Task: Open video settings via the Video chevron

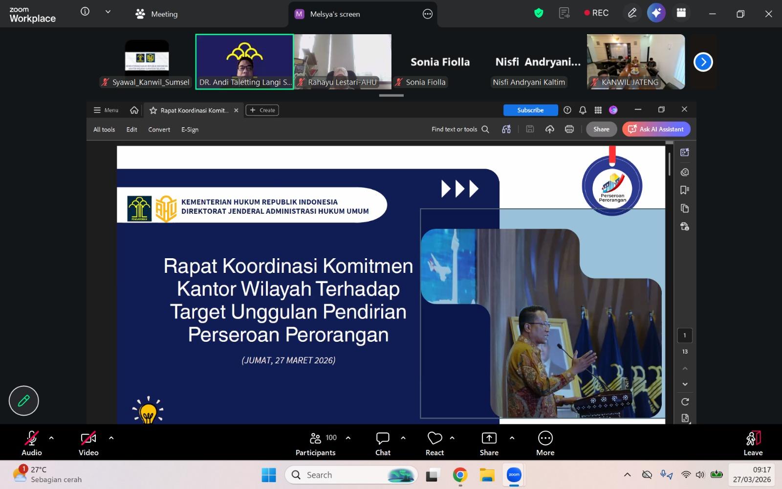Action: tap(111, 438)
